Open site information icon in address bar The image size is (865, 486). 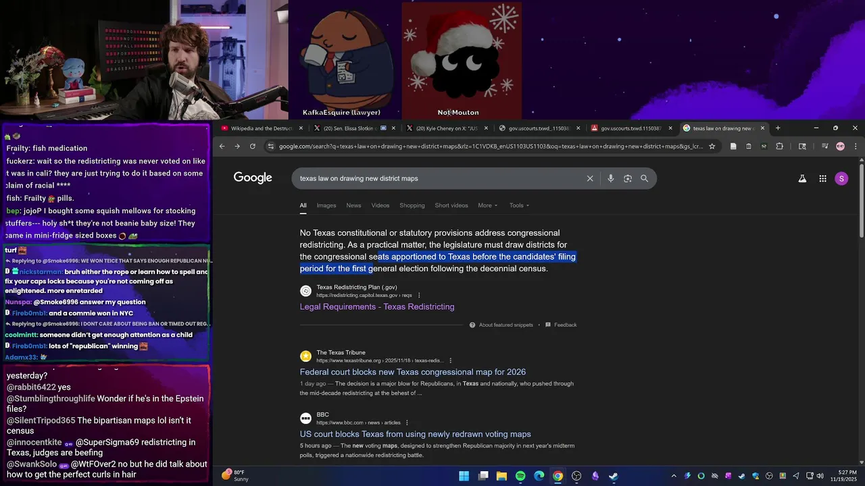point(270,146)
